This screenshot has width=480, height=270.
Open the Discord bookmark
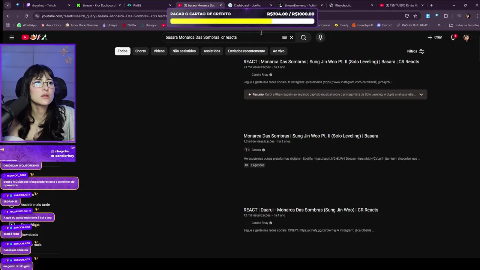pyautogui.click(x=384, y=25)
